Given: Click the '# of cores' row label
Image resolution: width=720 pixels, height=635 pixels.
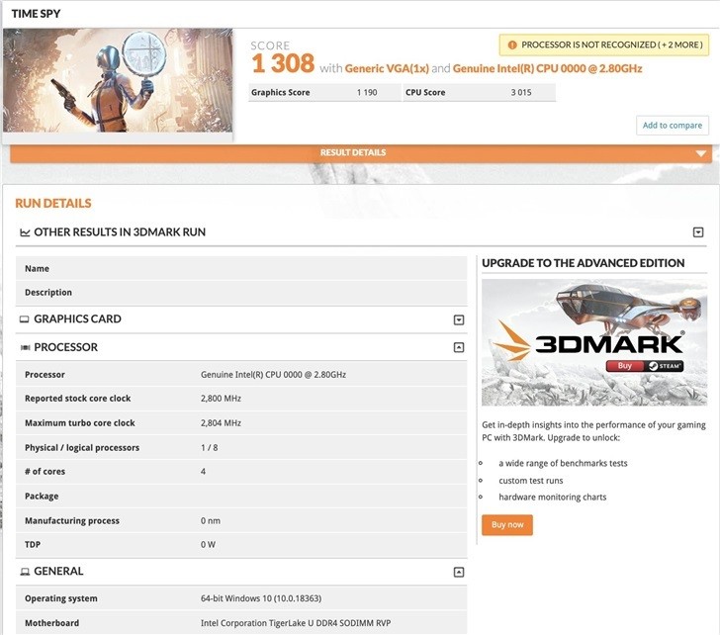Looking at the screenshot, I should (45, 472).
